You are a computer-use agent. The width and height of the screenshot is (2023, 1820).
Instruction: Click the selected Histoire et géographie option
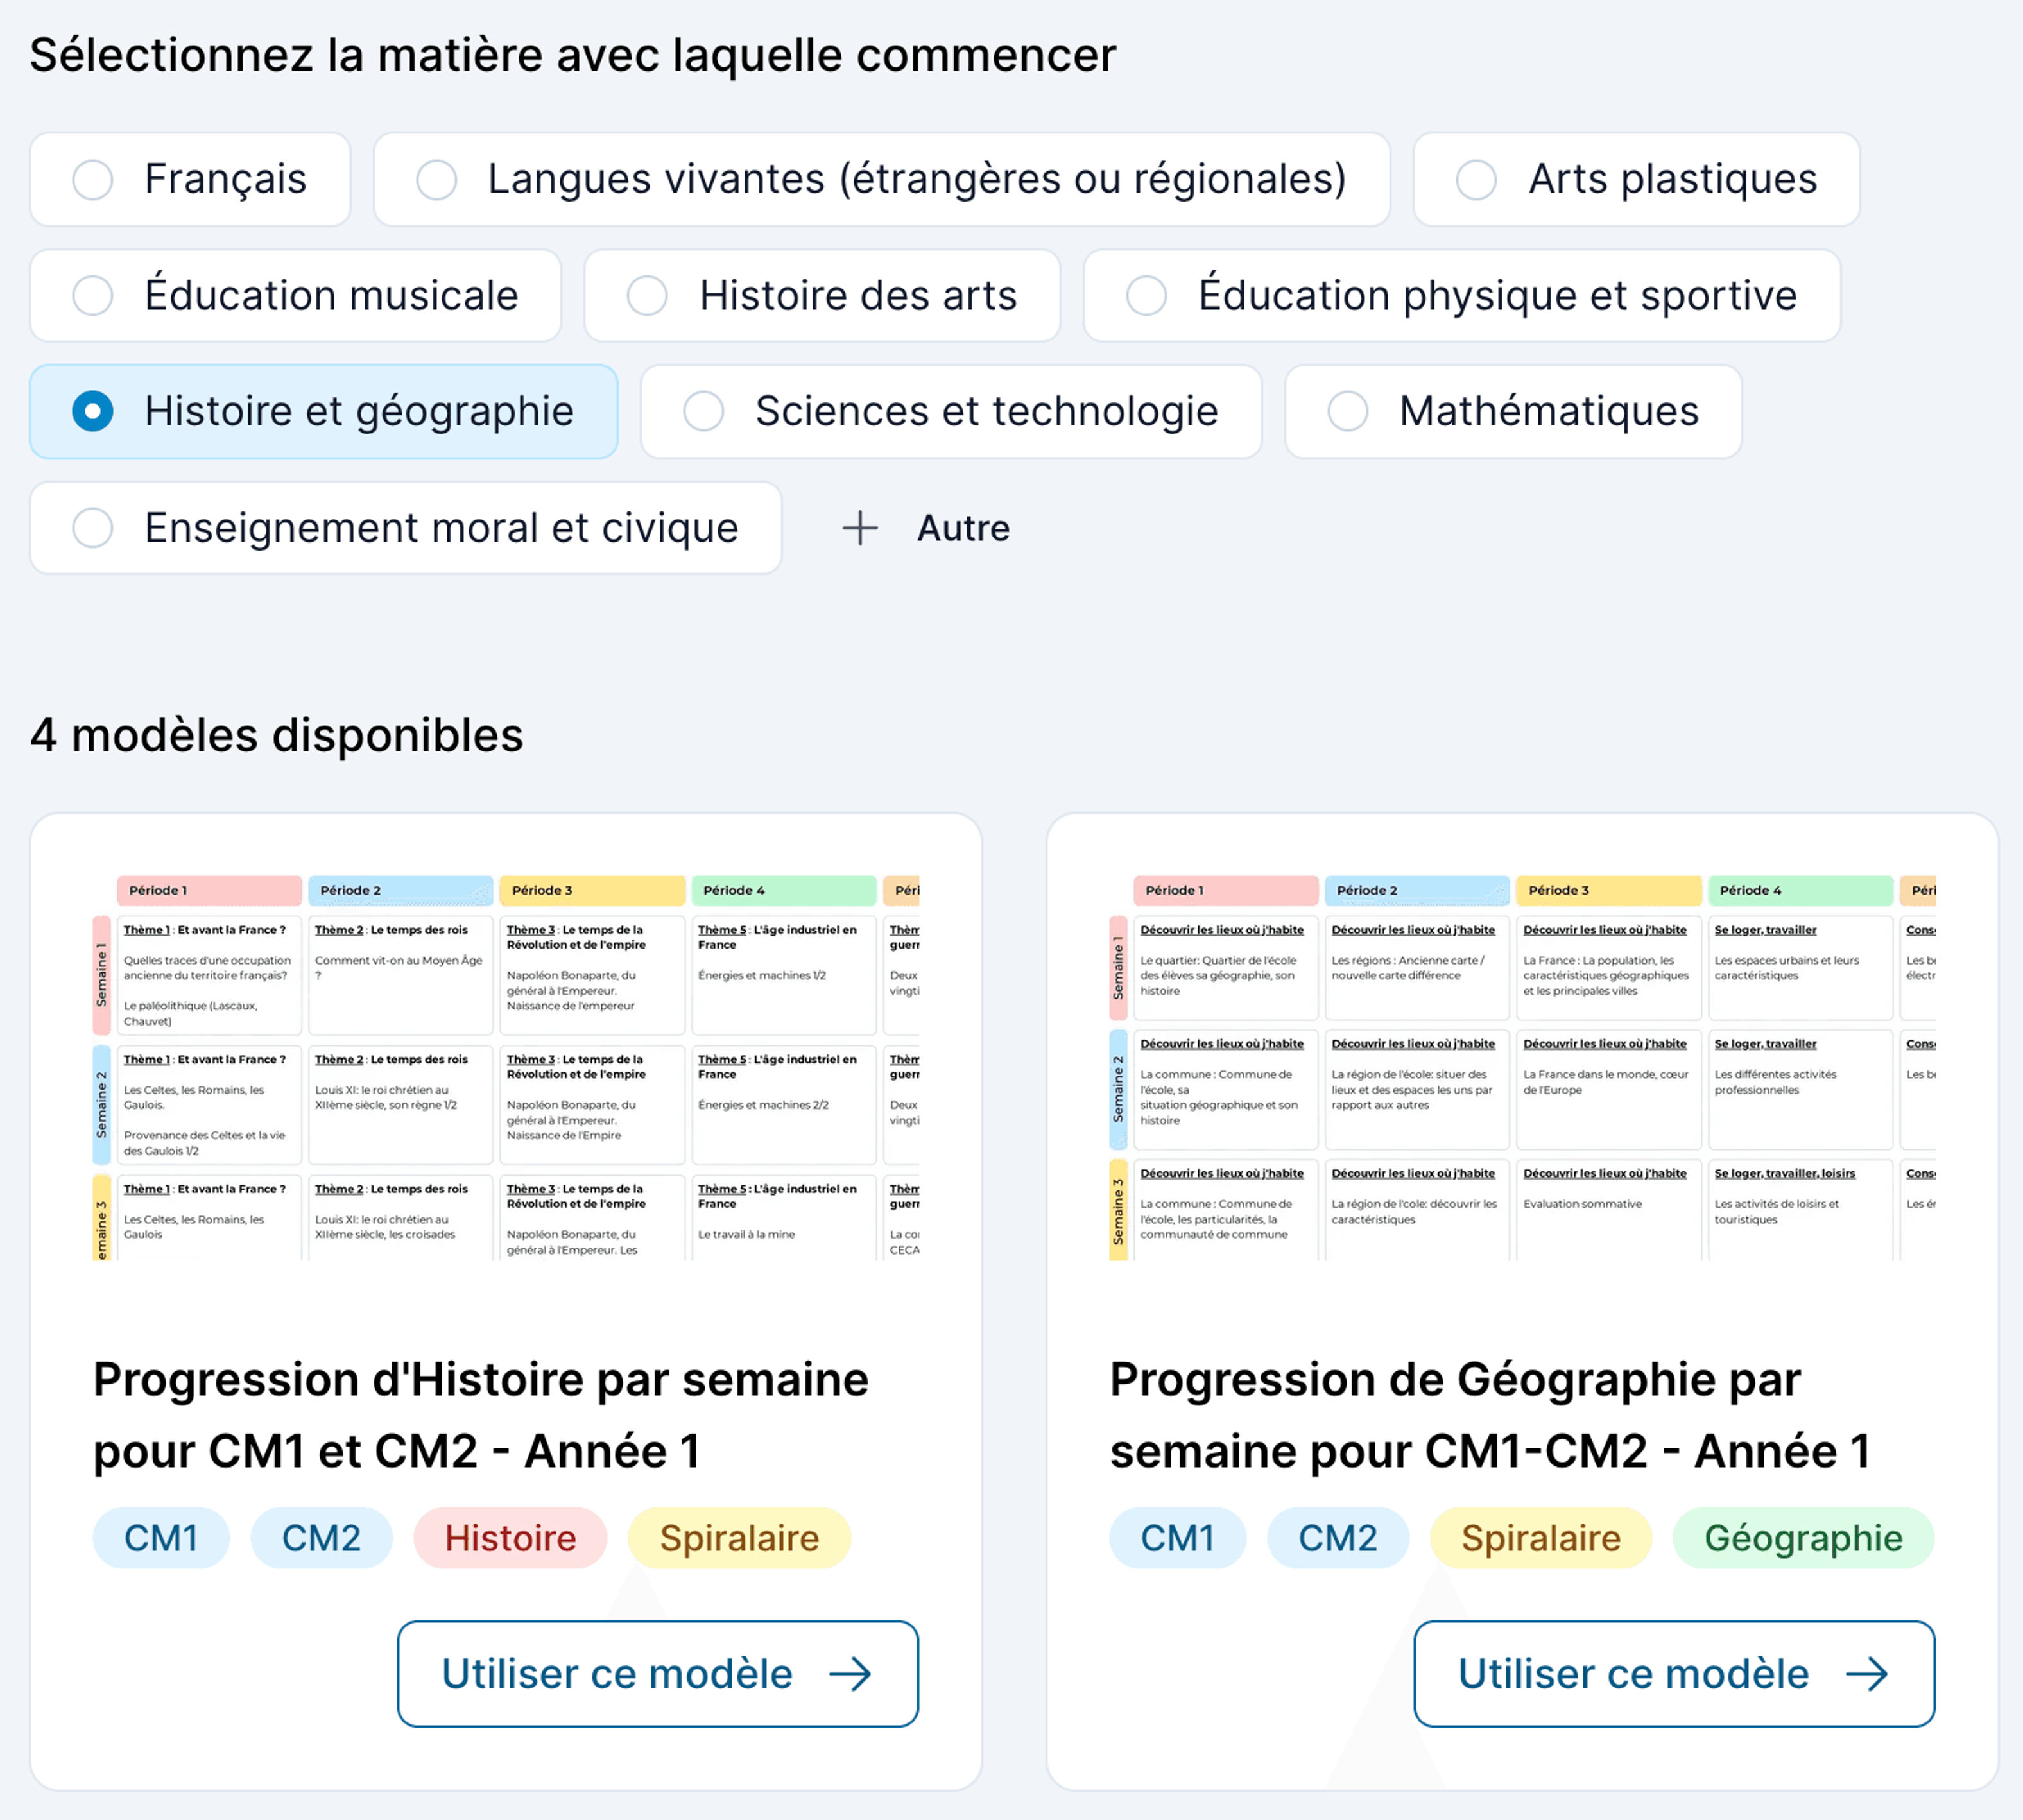(324, 411)
